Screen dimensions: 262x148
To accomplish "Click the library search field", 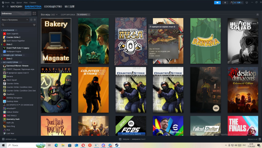I will 18,25.
